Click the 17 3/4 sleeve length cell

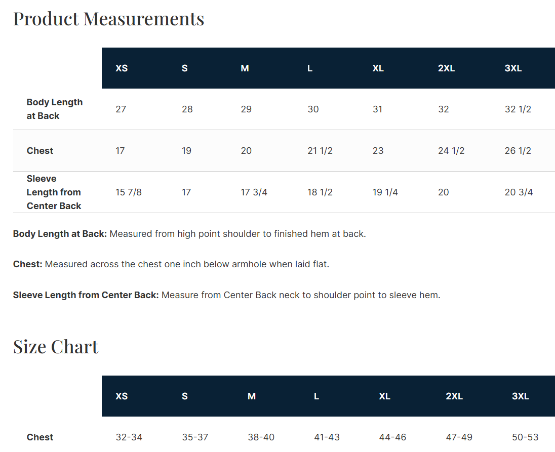(254, 192)
